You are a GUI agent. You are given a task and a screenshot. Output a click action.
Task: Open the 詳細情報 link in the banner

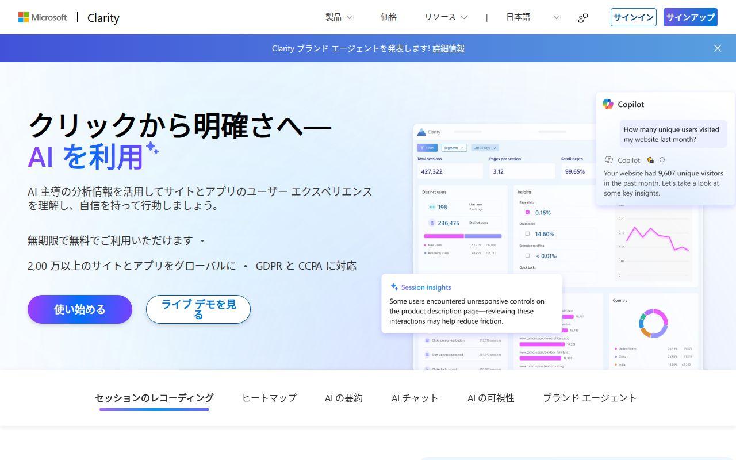[x=448, y=48]
